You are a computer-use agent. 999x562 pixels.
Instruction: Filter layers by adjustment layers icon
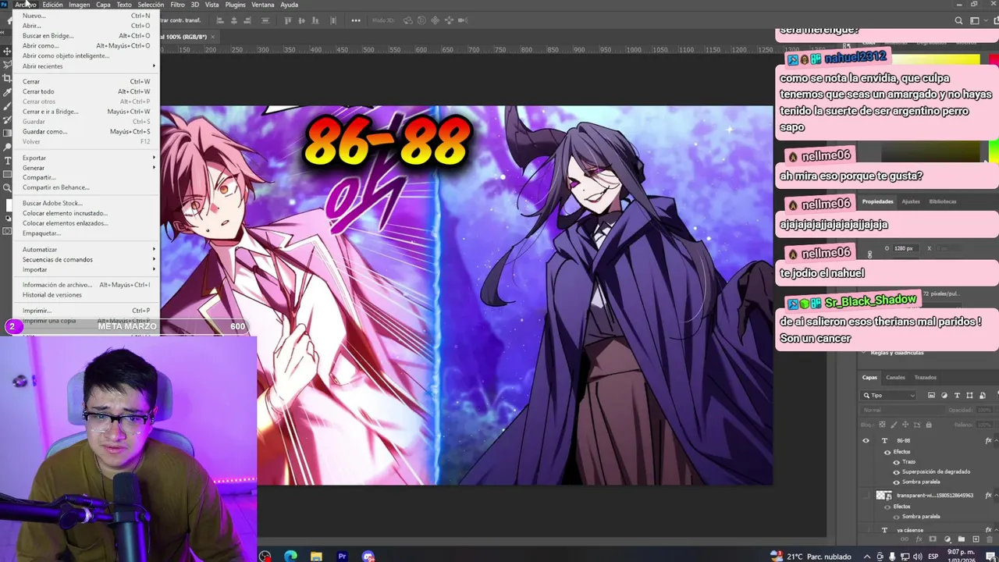click(944, 396)
